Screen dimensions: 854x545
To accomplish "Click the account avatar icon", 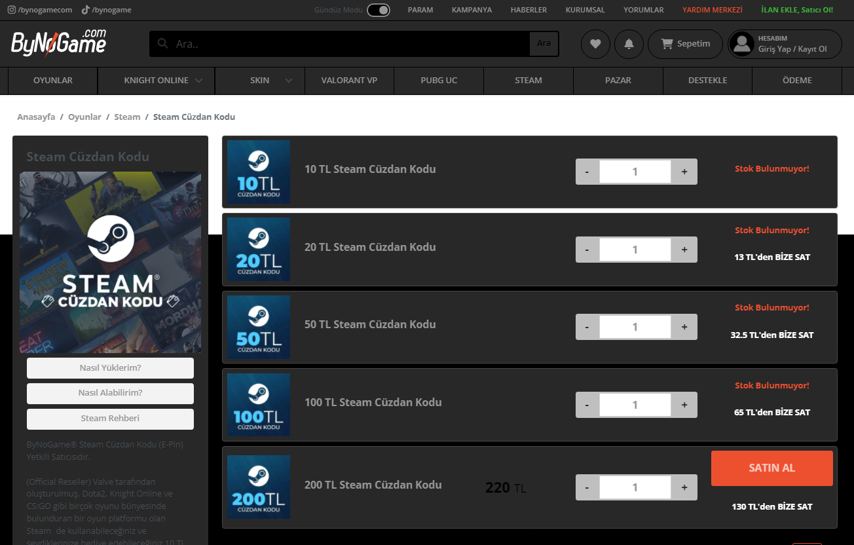I will (742, 44).
